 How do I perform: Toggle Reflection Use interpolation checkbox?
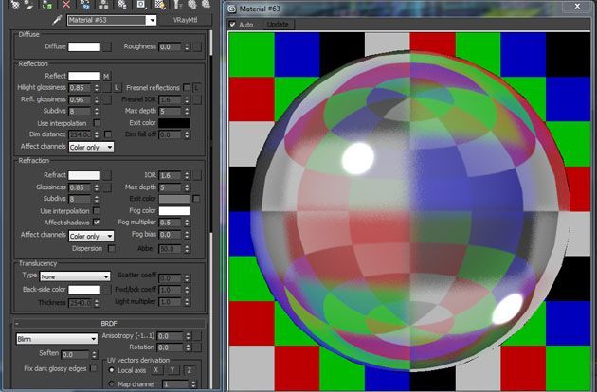pos(97,123)
